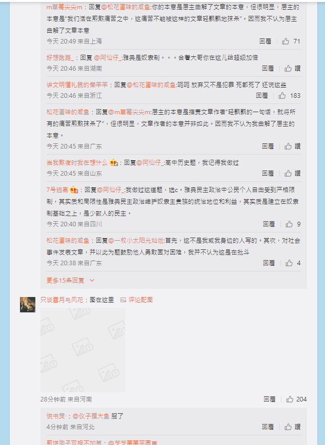Open the 评论配图 picture icon link
The height and width of the screenshot is (445, 325).
click(x=137, y=300)
